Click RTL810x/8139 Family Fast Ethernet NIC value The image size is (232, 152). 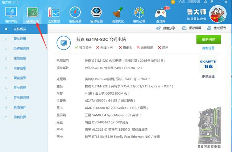tap(122, 137)
